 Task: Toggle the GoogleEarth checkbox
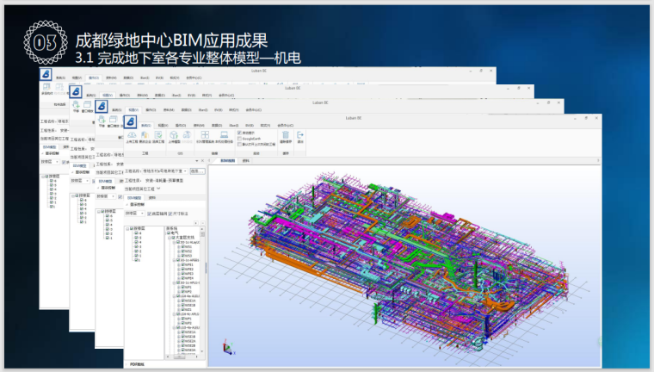(x=238, y=138)
